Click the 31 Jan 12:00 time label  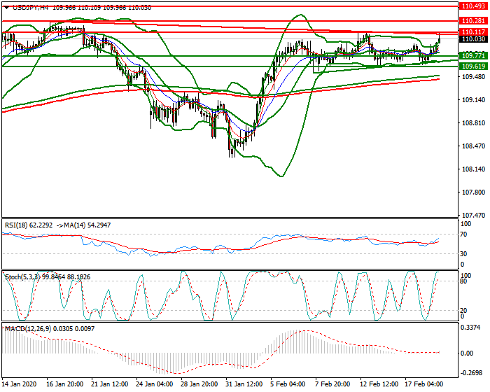coord(244,384)
